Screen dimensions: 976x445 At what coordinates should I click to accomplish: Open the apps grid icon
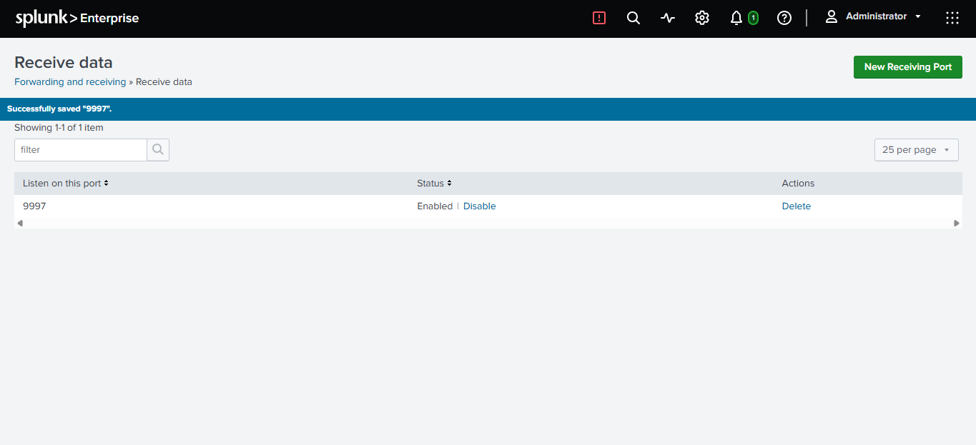(952, 18)
